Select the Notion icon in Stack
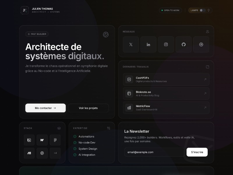This screenshot has width=233, height=175. click(29, 140)
